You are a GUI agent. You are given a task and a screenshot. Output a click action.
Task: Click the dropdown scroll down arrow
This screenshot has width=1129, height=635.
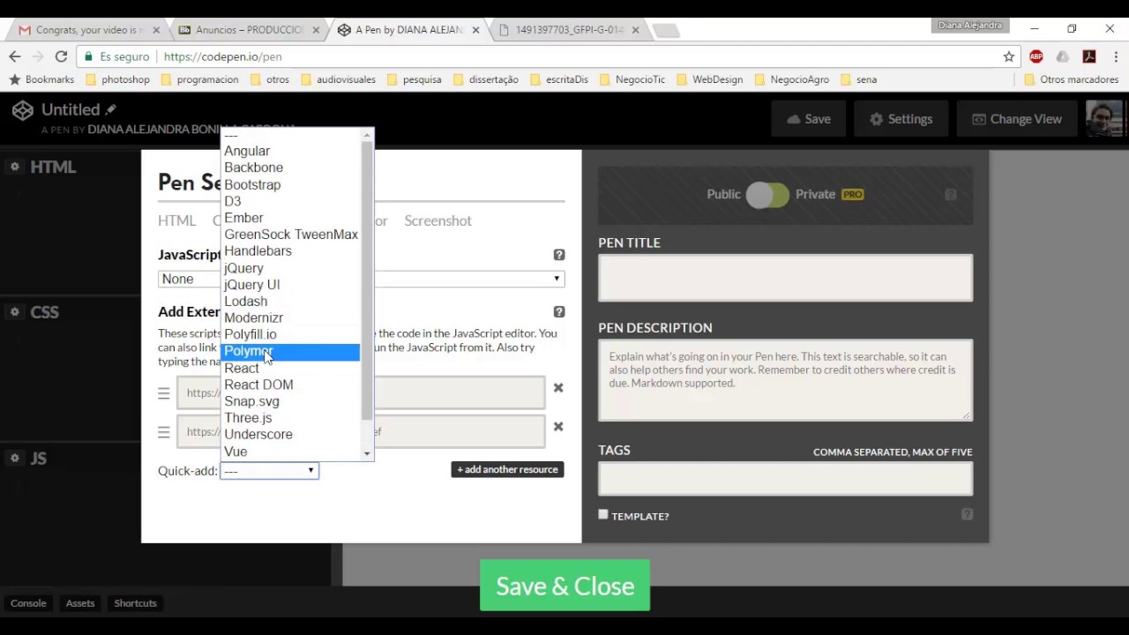tap(367, 453)
